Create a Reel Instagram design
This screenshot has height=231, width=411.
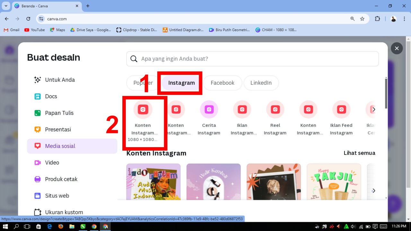[275, 118]
